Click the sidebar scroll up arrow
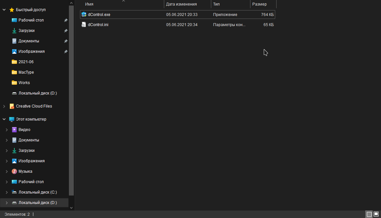The width and height of the screenshot is (381, 218). [x=71, y=3]
